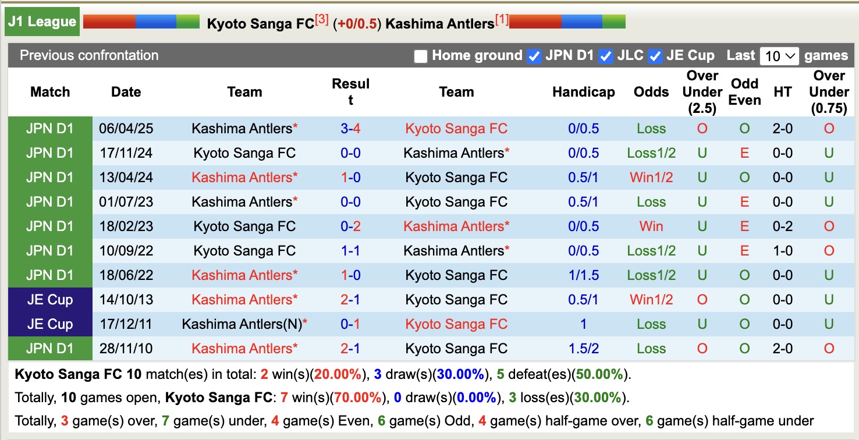Uncheck the JPN D1 checkbox
The image size is (859, 440).
(x=534, y=56)
